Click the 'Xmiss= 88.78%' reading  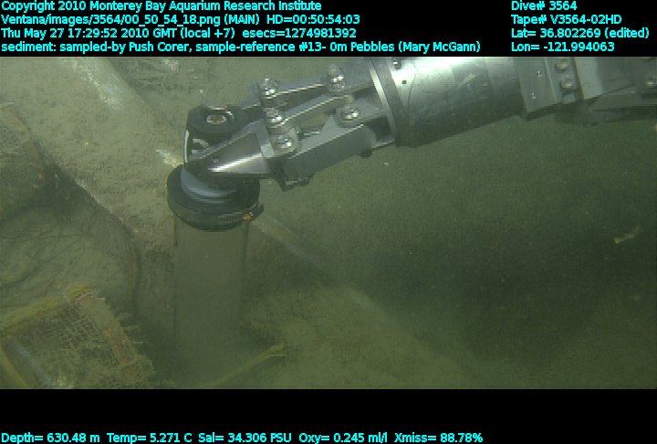(439, 438)
